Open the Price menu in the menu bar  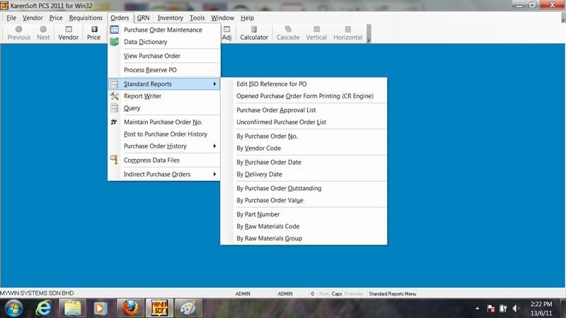click(56, 18)
